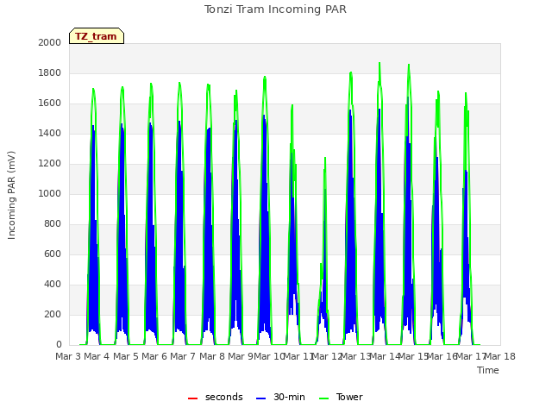The width and height of the screenshot is (552, 414).
Task: Click the Mar 6 x-axis tick label
Action: click(154, 356)
